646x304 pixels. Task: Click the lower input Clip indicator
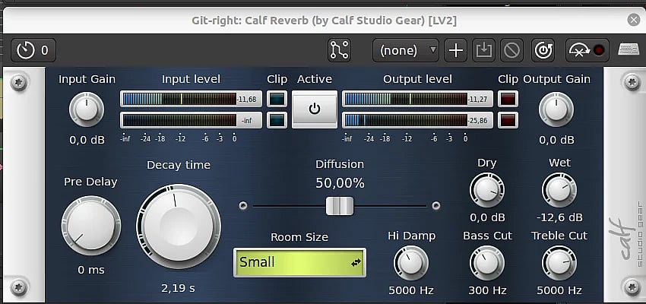277,120
